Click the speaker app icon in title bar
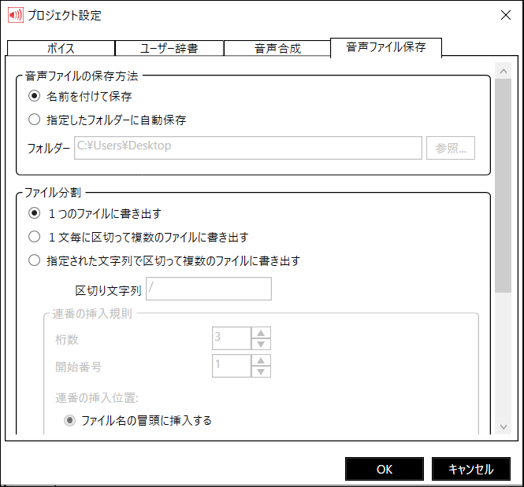 (x=16, y=15)
